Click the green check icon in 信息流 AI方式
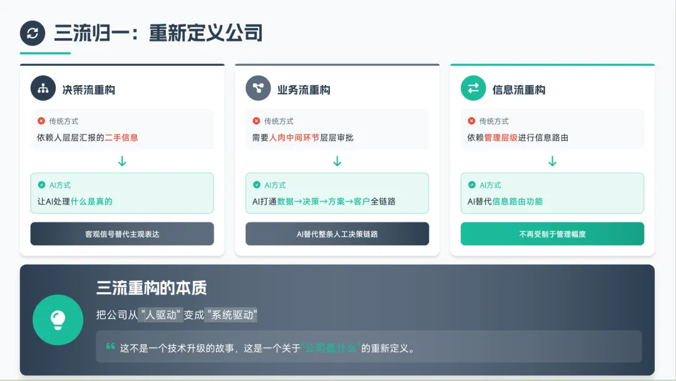The width and height of the screenshot is (676, 381). point(472,185)
